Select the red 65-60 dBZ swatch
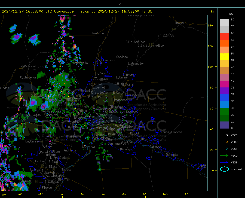This screenshot has height=198, width=245. click(224, 36)
